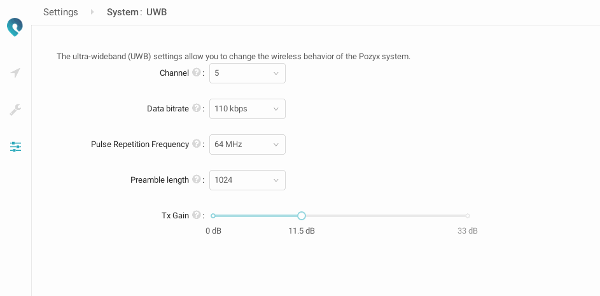
Task: Click the System: UWB breadcrumb
Action: click(137, 12)
